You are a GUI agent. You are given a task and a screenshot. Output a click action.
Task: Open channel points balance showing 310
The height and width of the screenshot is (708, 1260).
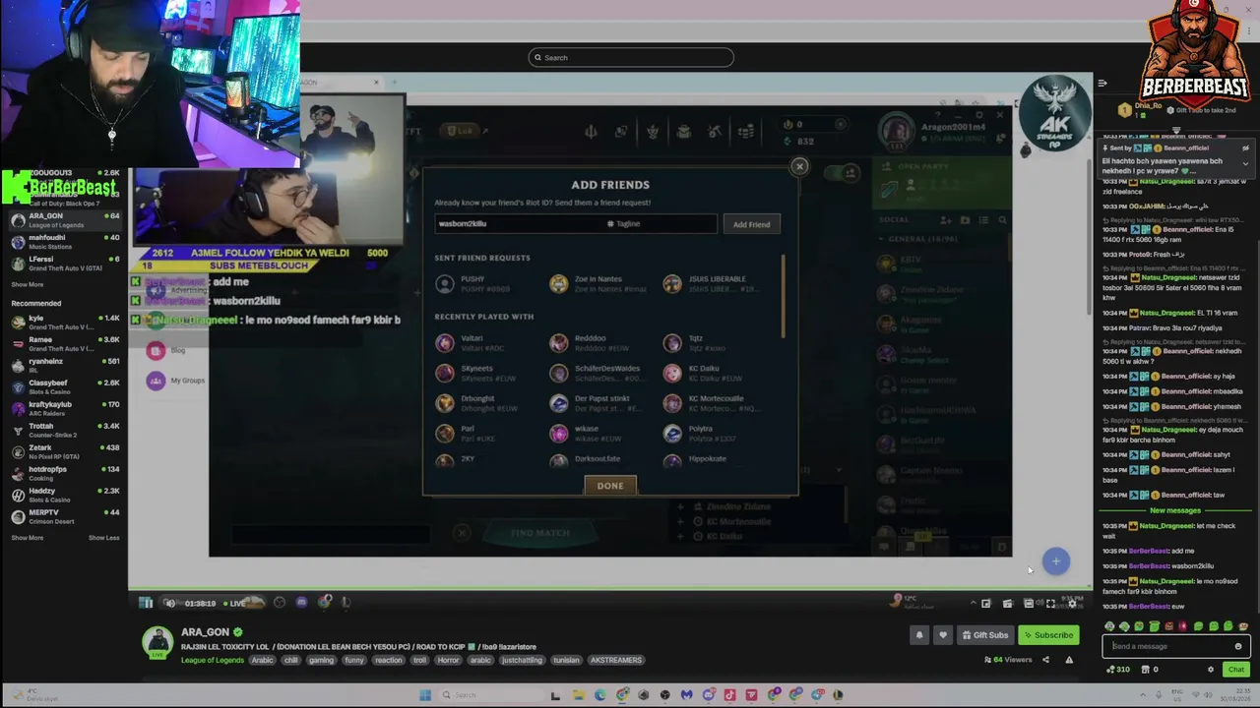(1117, 670)
